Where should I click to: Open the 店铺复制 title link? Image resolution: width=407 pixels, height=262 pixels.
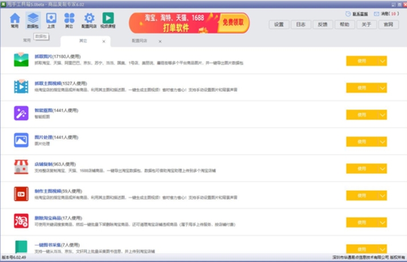coord(43,164)
